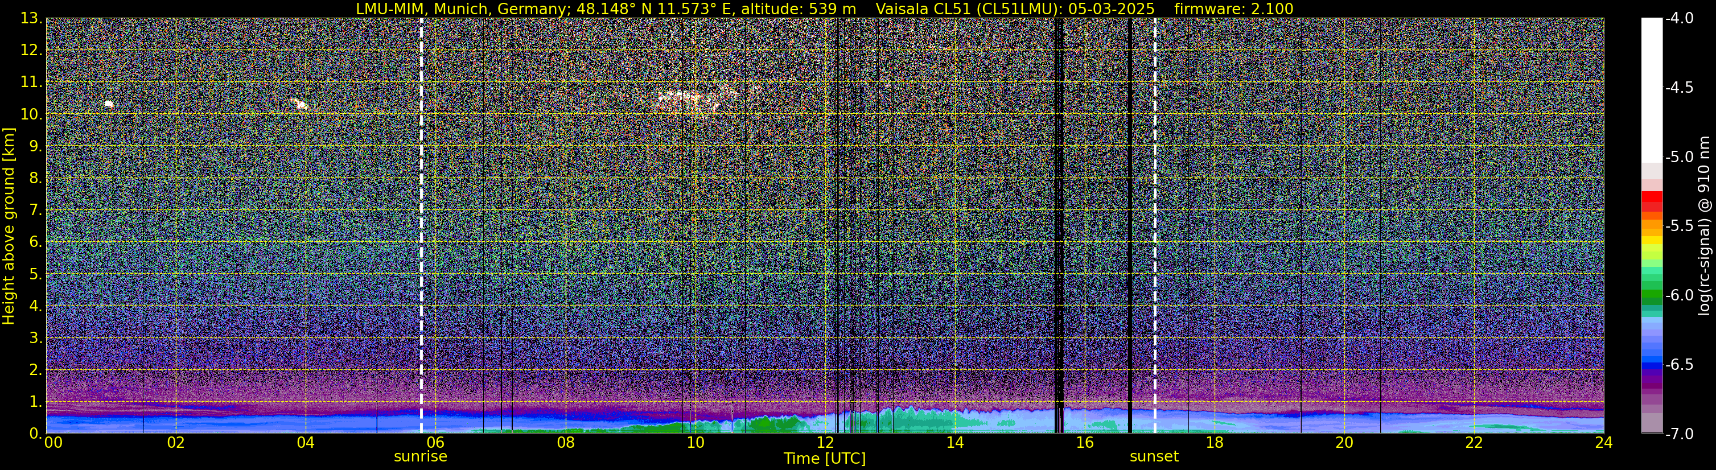Click the '08' time axis tick label

tap(566, 443)
